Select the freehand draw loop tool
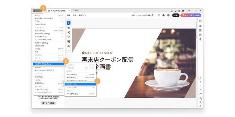Screen dimensions: 235x117 (69, 37)
